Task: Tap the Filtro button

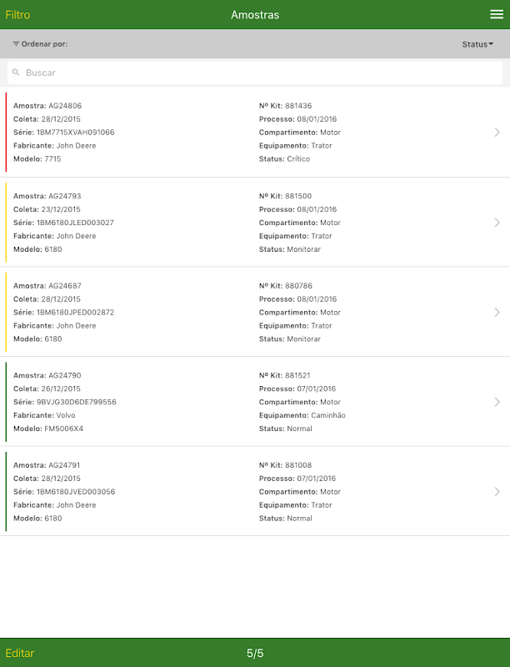Action: click(x=17, y=15)
